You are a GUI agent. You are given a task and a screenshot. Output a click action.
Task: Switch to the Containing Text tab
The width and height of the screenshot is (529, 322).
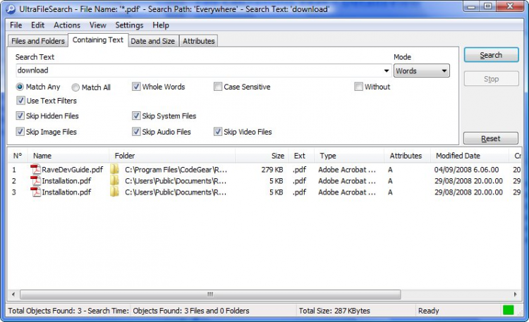click(x=98, y=40)
